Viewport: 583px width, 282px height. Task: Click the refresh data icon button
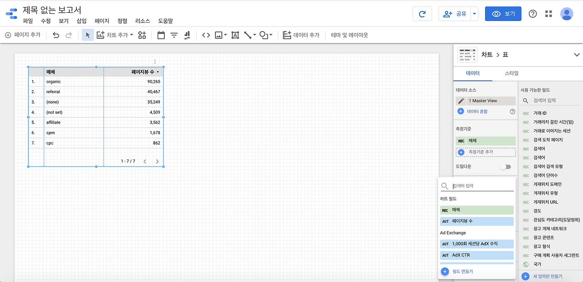422,14
